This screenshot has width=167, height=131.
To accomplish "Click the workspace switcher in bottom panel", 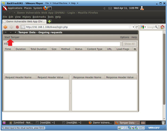I will tap(143, 123).
